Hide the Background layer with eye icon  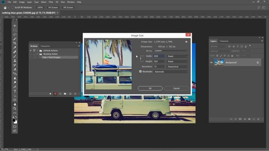click(x=211, y=62)
